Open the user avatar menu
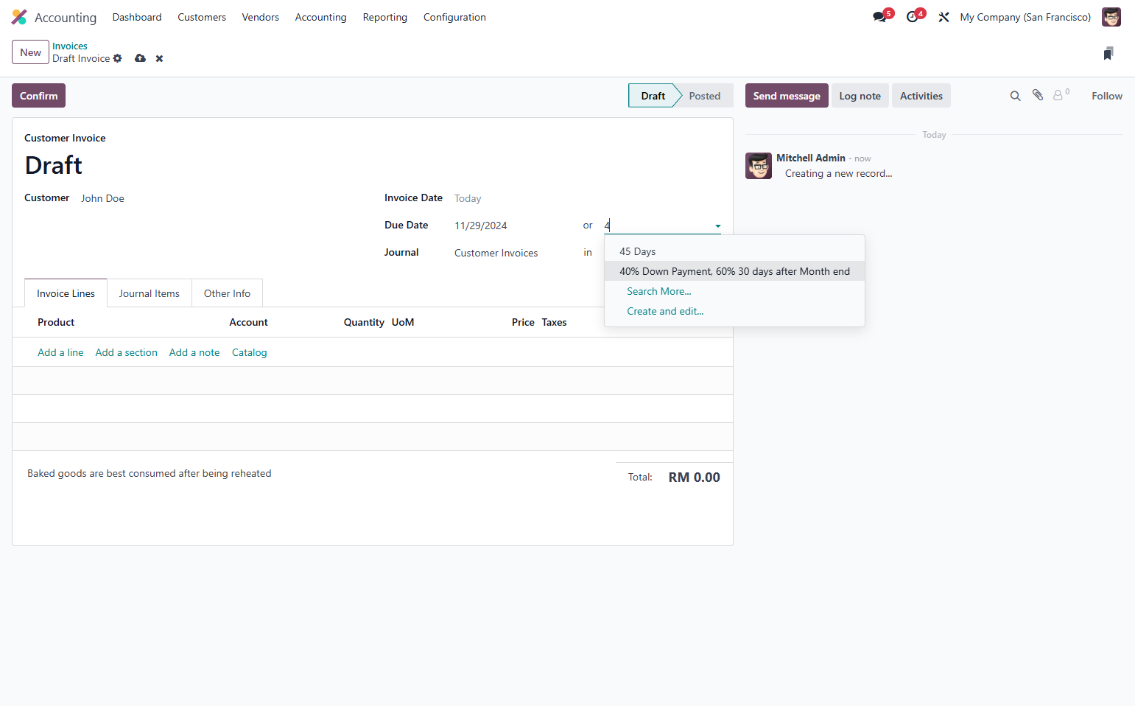1135x706 pixels. [1111, 17]
